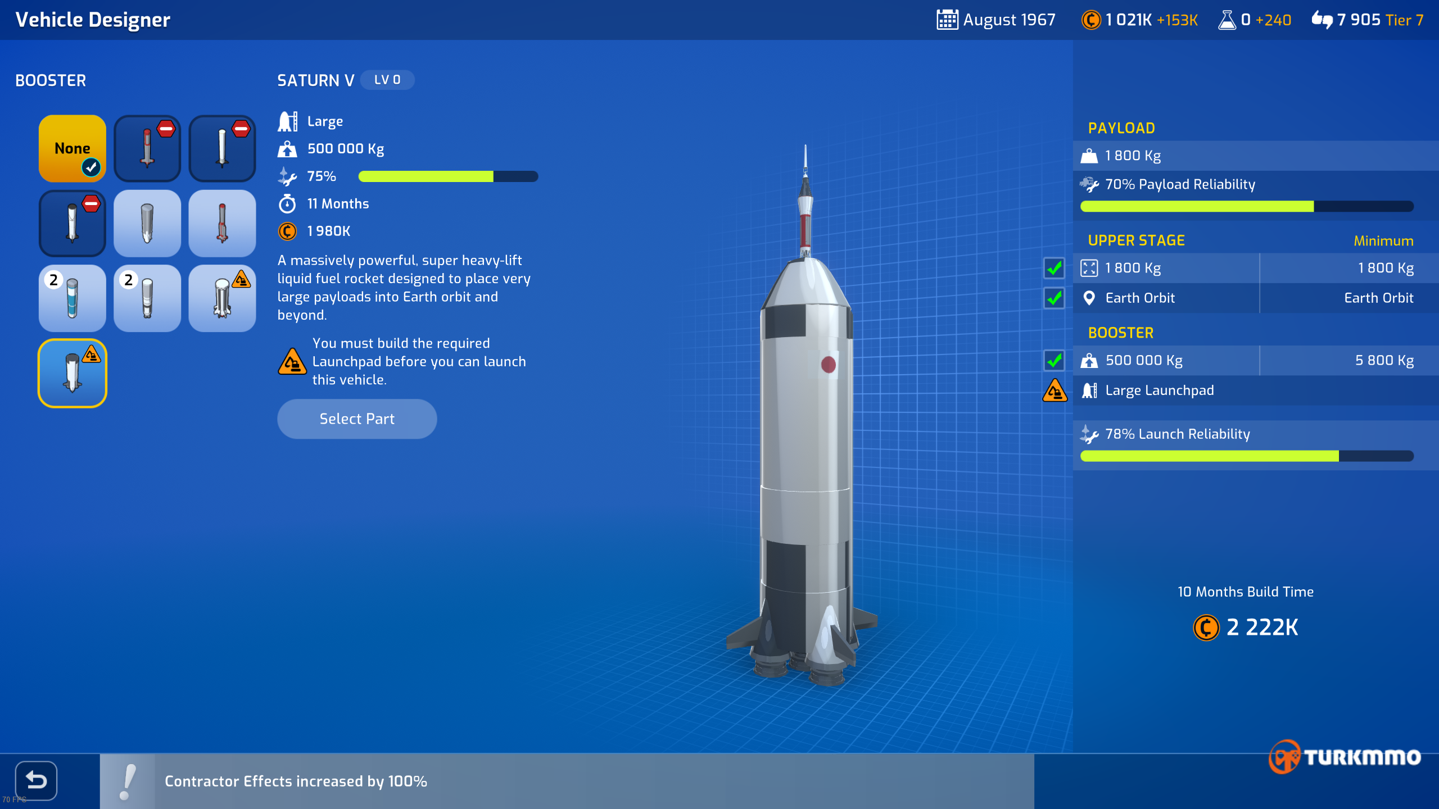Screen dimensions: 1439x809
Task: Click the Minimum column label
Action: click(1383, 241)
